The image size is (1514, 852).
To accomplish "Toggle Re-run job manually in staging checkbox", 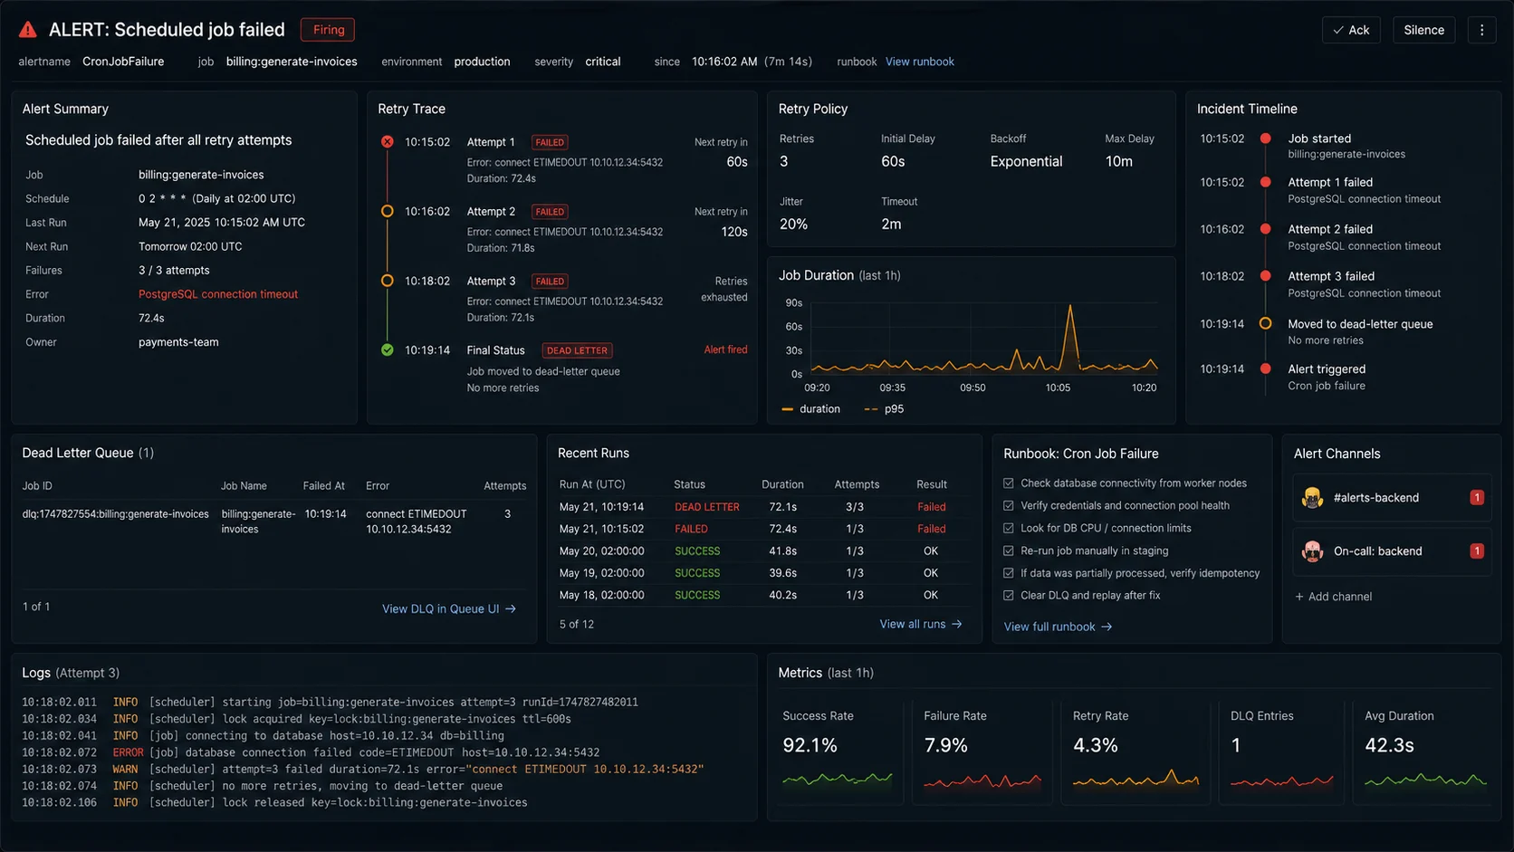I will point(1009,550).
